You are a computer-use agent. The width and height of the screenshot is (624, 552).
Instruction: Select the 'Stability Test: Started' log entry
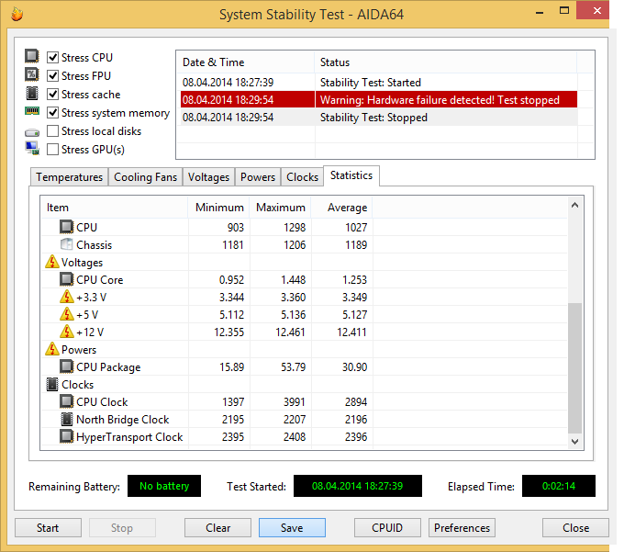[378, 83]
